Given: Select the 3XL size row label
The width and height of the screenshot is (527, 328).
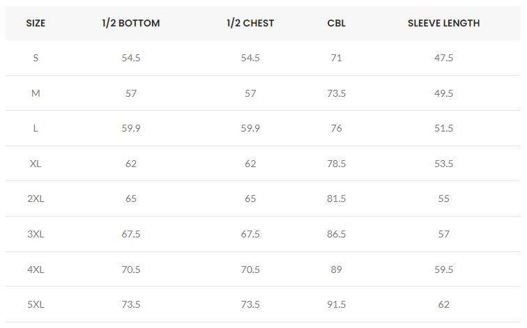Looking at the screenshot, I should (x=36, y=234).
